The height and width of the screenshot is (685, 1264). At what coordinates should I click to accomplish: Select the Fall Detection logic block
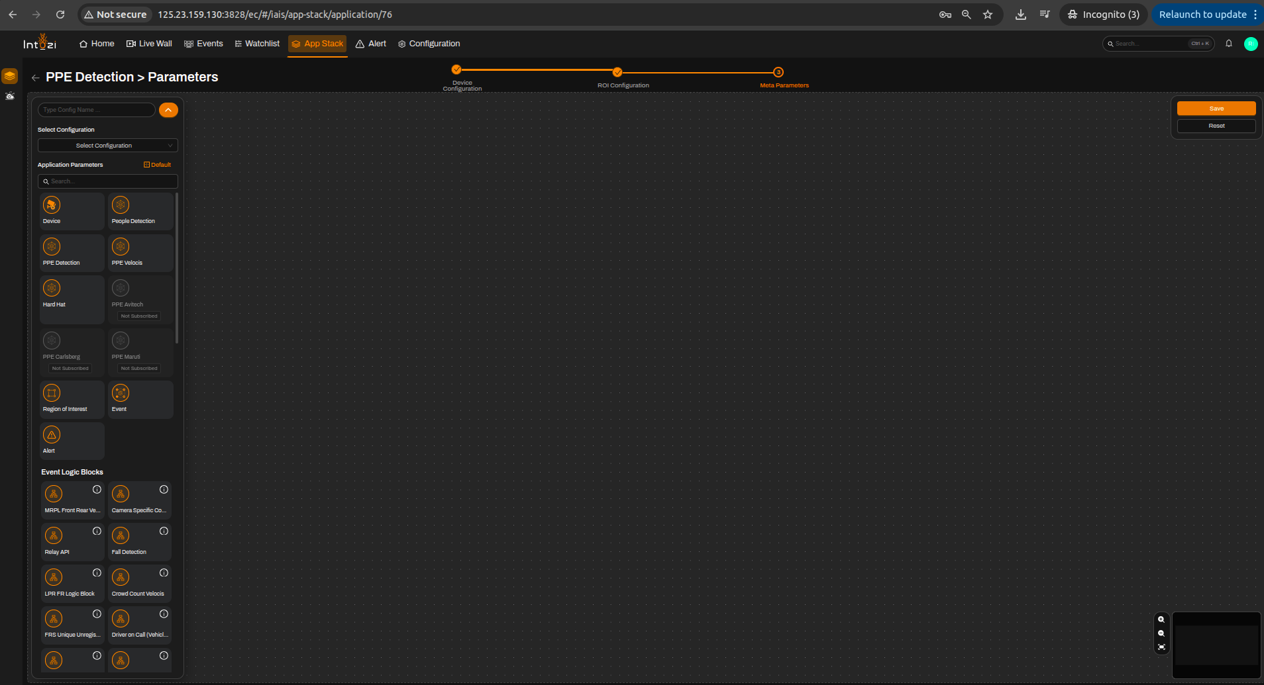(139, 541)
